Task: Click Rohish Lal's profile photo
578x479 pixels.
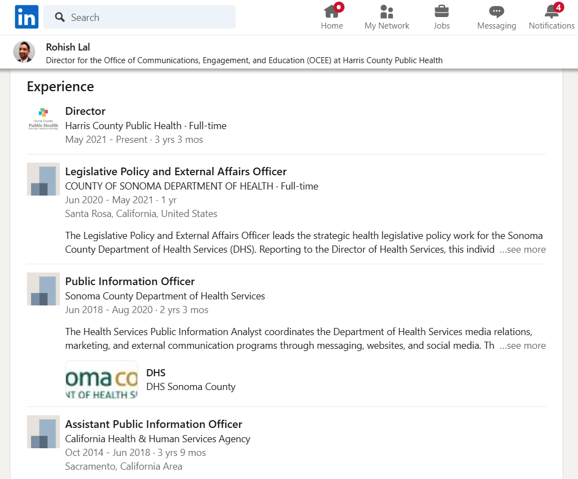Action: pyautogui.click(x=24, y=52)
